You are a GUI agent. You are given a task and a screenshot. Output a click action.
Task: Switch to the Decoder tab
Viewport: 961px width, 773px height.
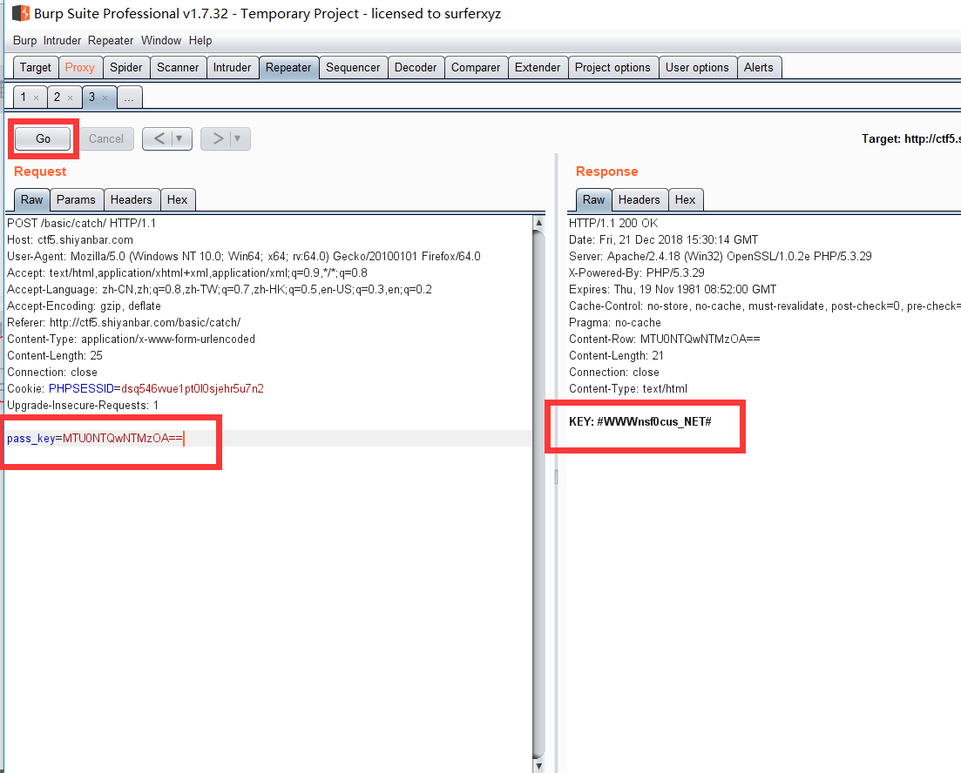(415, 67)
